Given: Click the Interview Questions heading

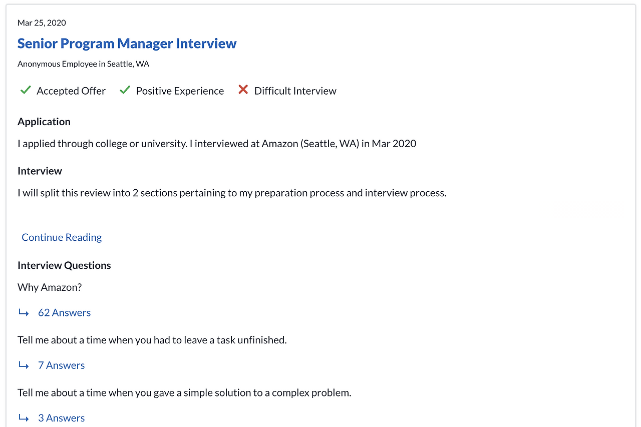Looking at the screenshot, I should click(x=64, y=265).
